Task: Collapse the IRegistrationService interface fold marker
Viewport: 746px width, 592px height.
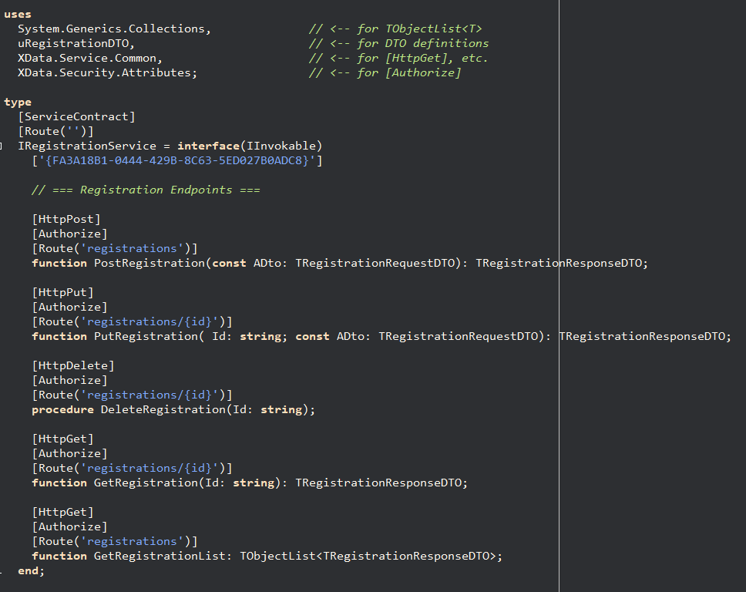Action: (x=1, y=146)
